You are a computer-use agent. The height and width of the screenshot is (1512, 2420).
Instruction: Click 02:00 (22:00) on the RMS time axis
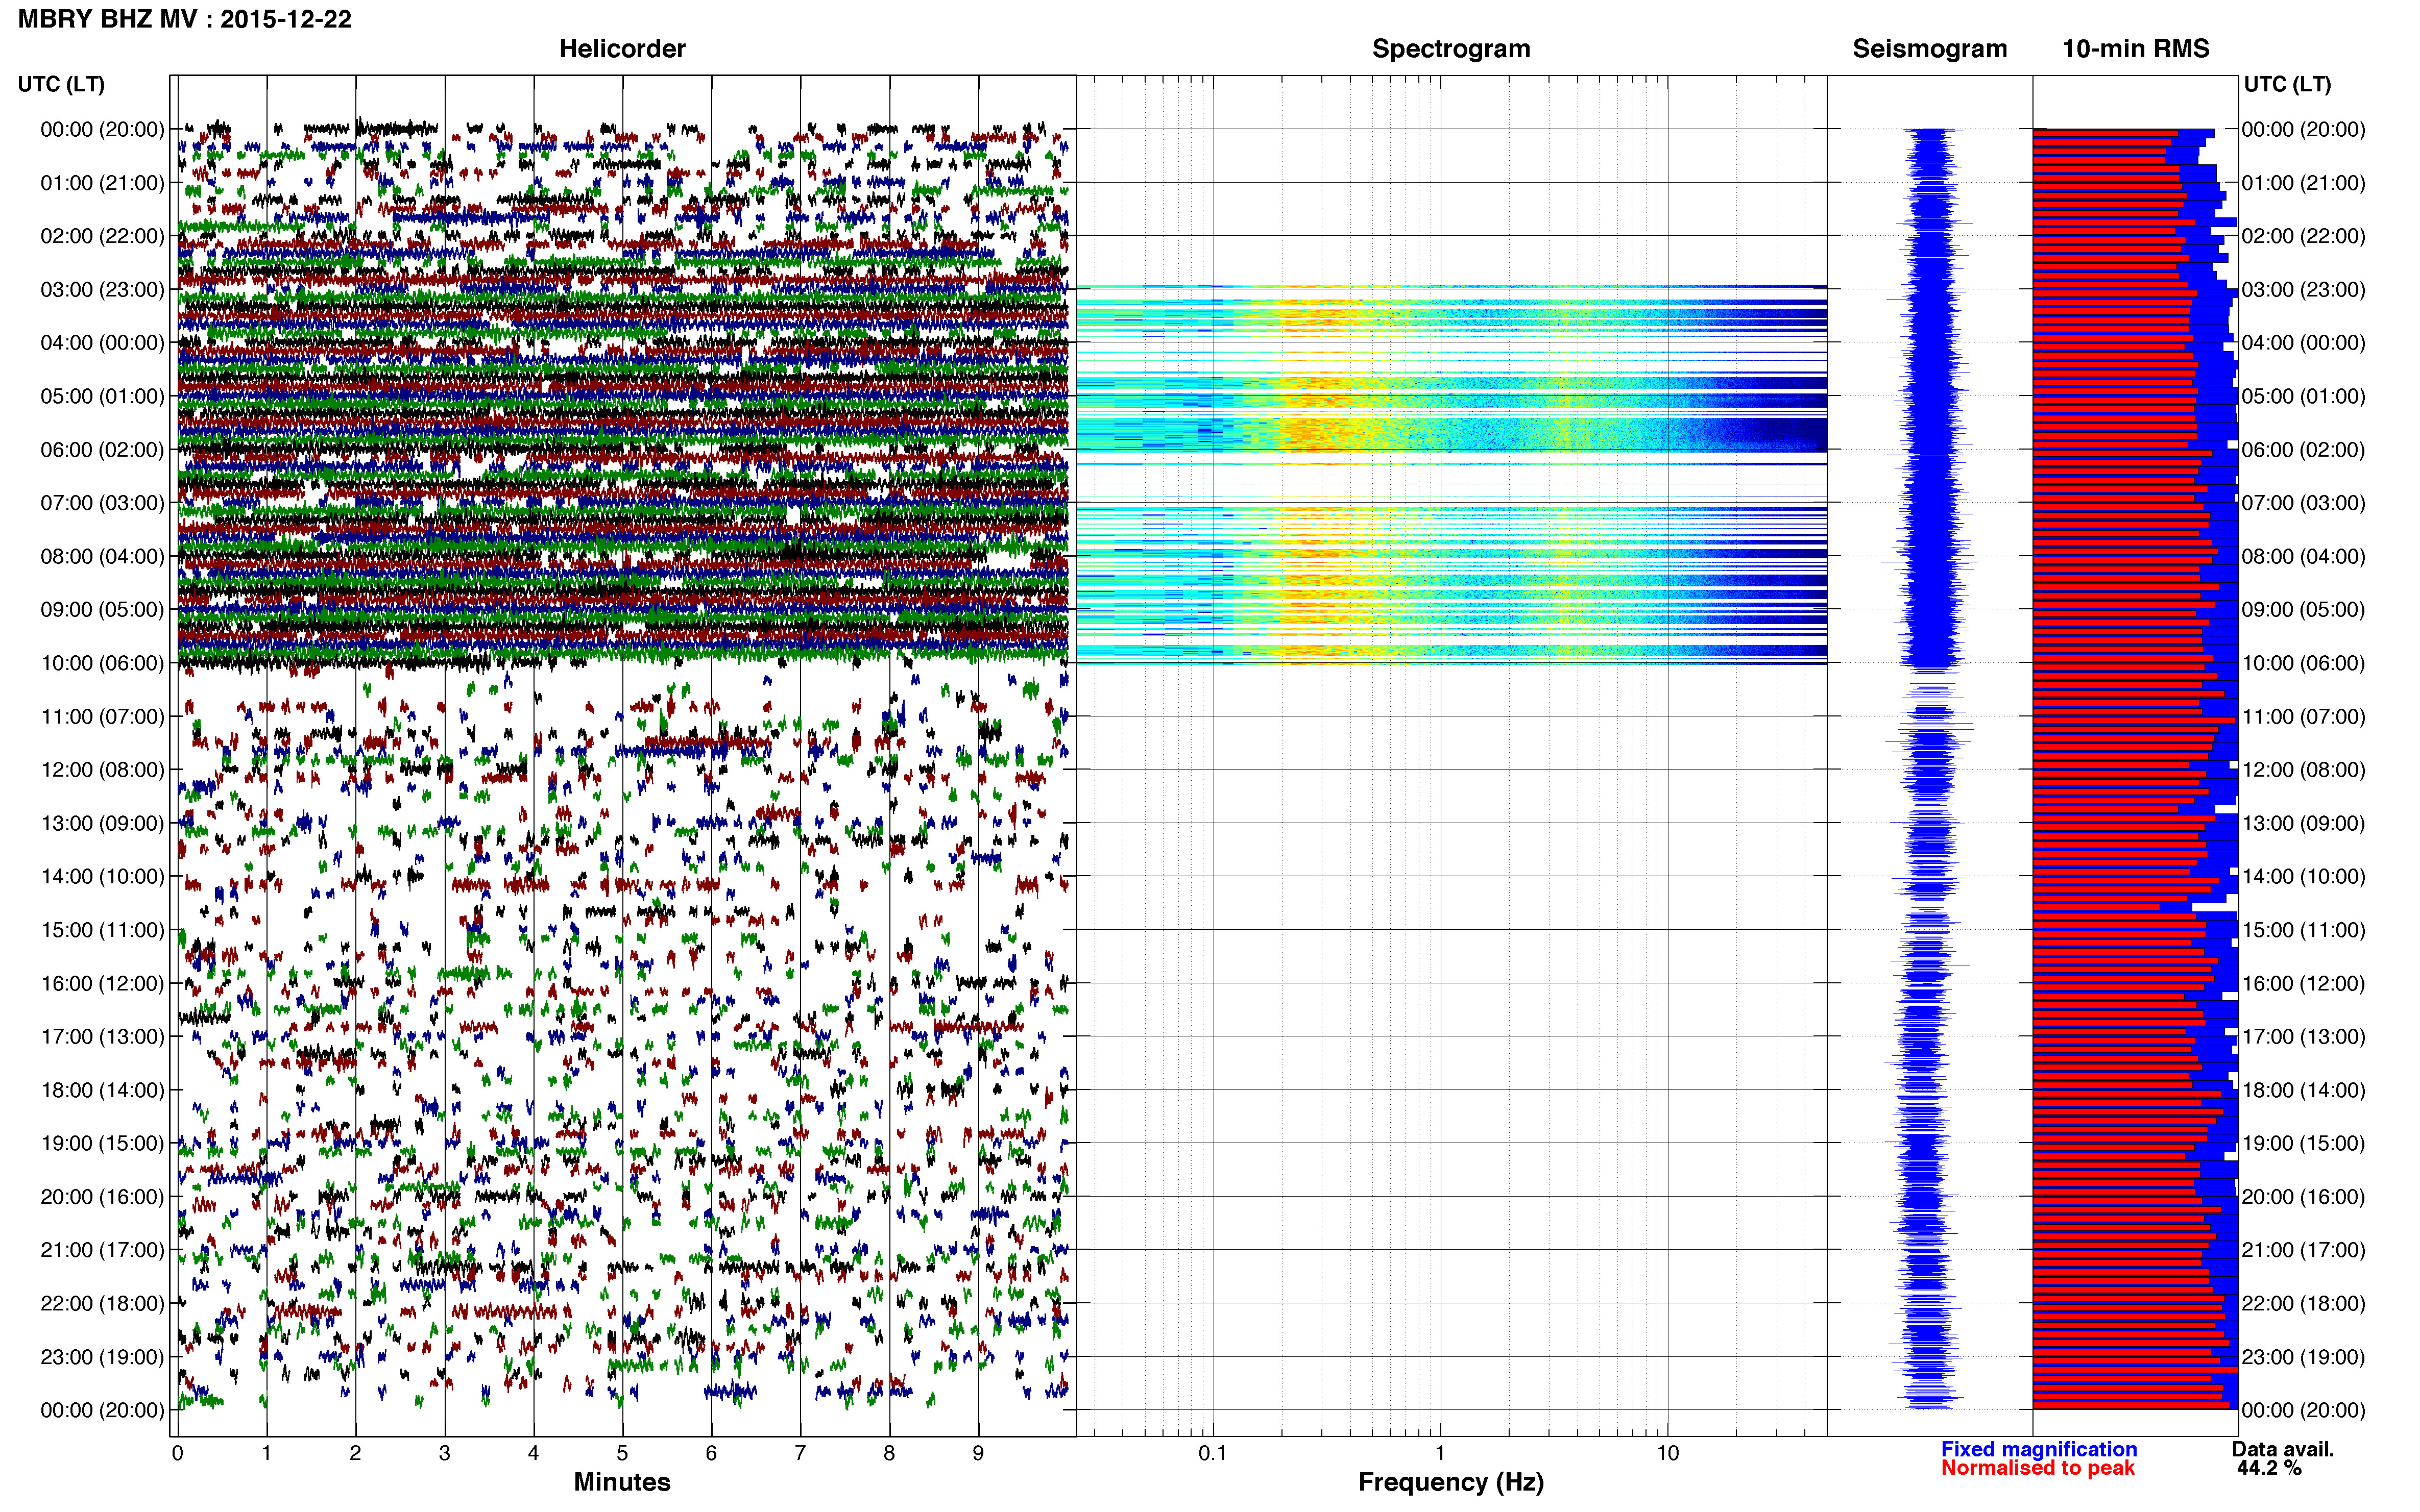click(x=2304, y=236)
